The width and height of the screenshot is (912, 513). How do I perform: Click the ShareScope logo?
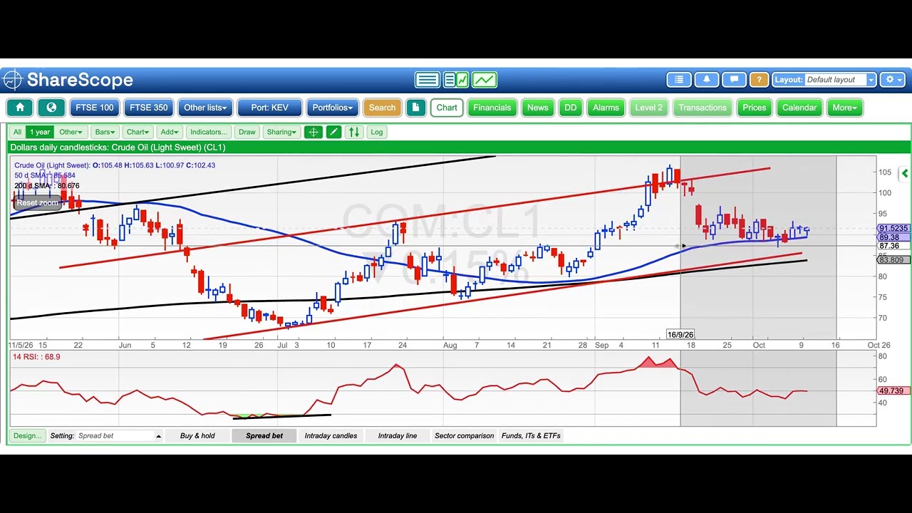pos(68,80)
